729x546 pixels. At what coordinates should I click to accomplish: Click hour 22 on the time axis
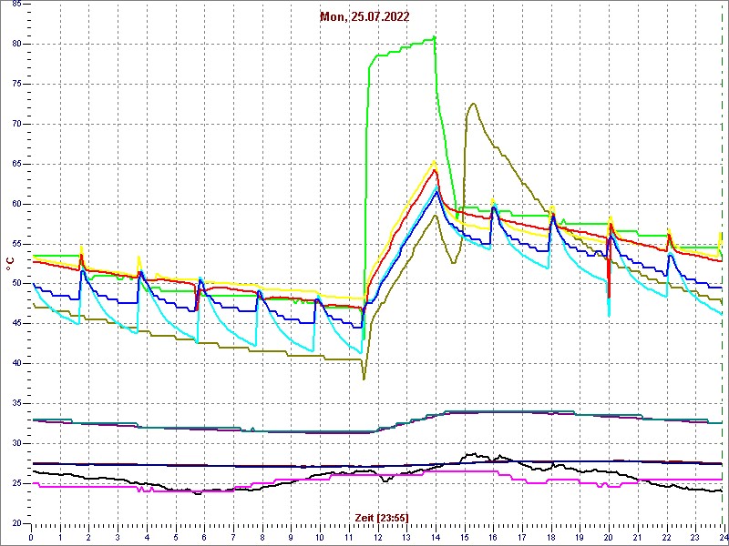667,537
